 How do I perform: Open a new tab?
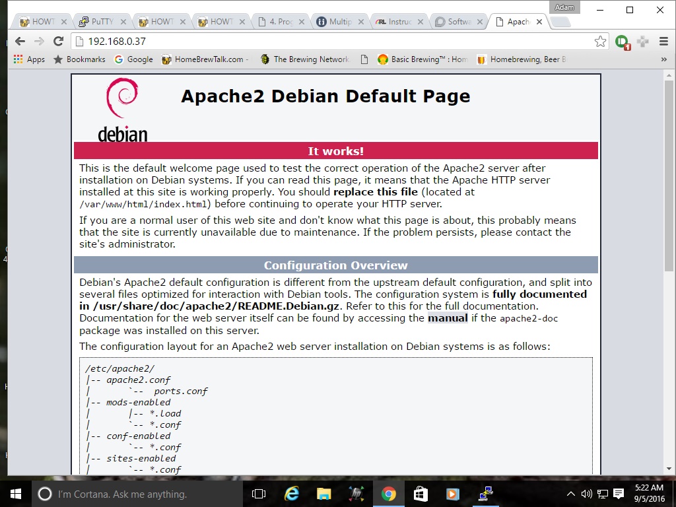560,22
